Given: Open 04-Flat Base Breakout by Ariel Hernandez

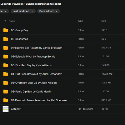Looking at the screenshot, I should pyautogui.click(x=36, y=74).
